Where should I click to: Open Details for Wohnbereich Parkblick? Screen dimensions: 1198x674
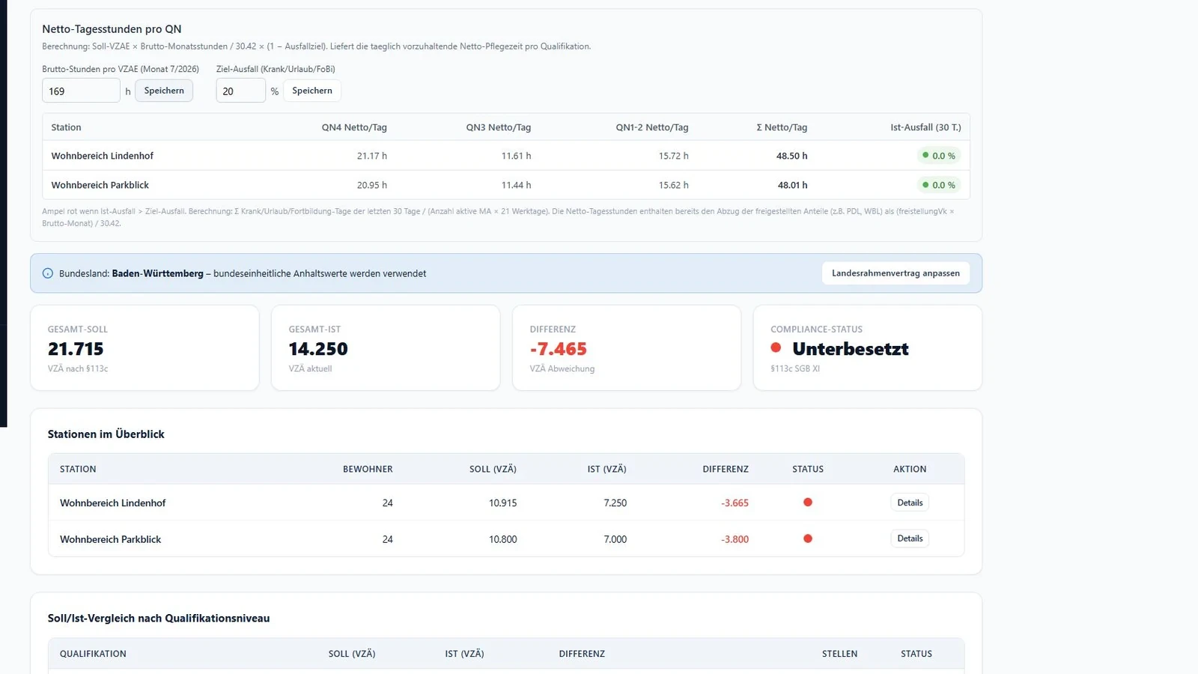910,538
